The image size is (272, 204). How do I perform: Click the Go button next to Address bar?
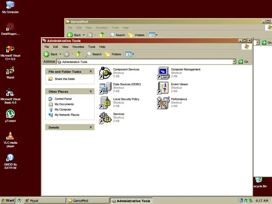coord(243,62)
